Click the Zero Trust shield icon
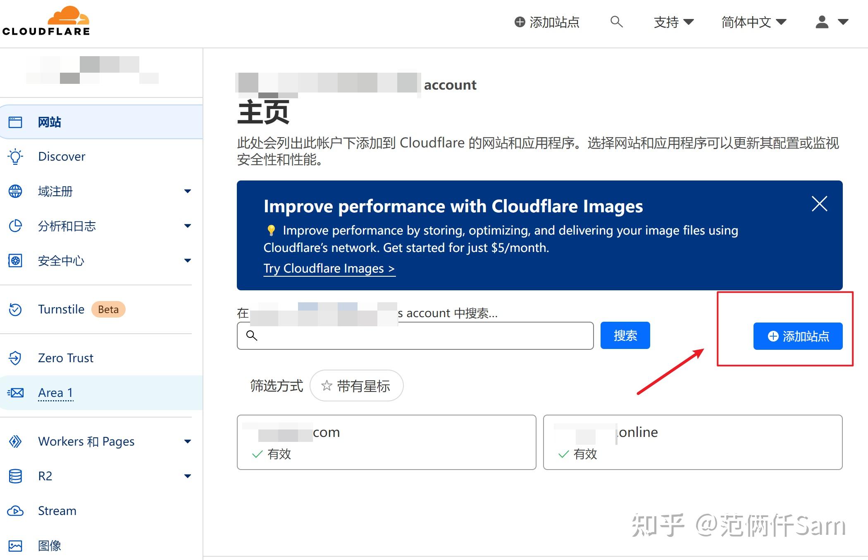The width and height of the screenshot is (868, 560). 15,358
